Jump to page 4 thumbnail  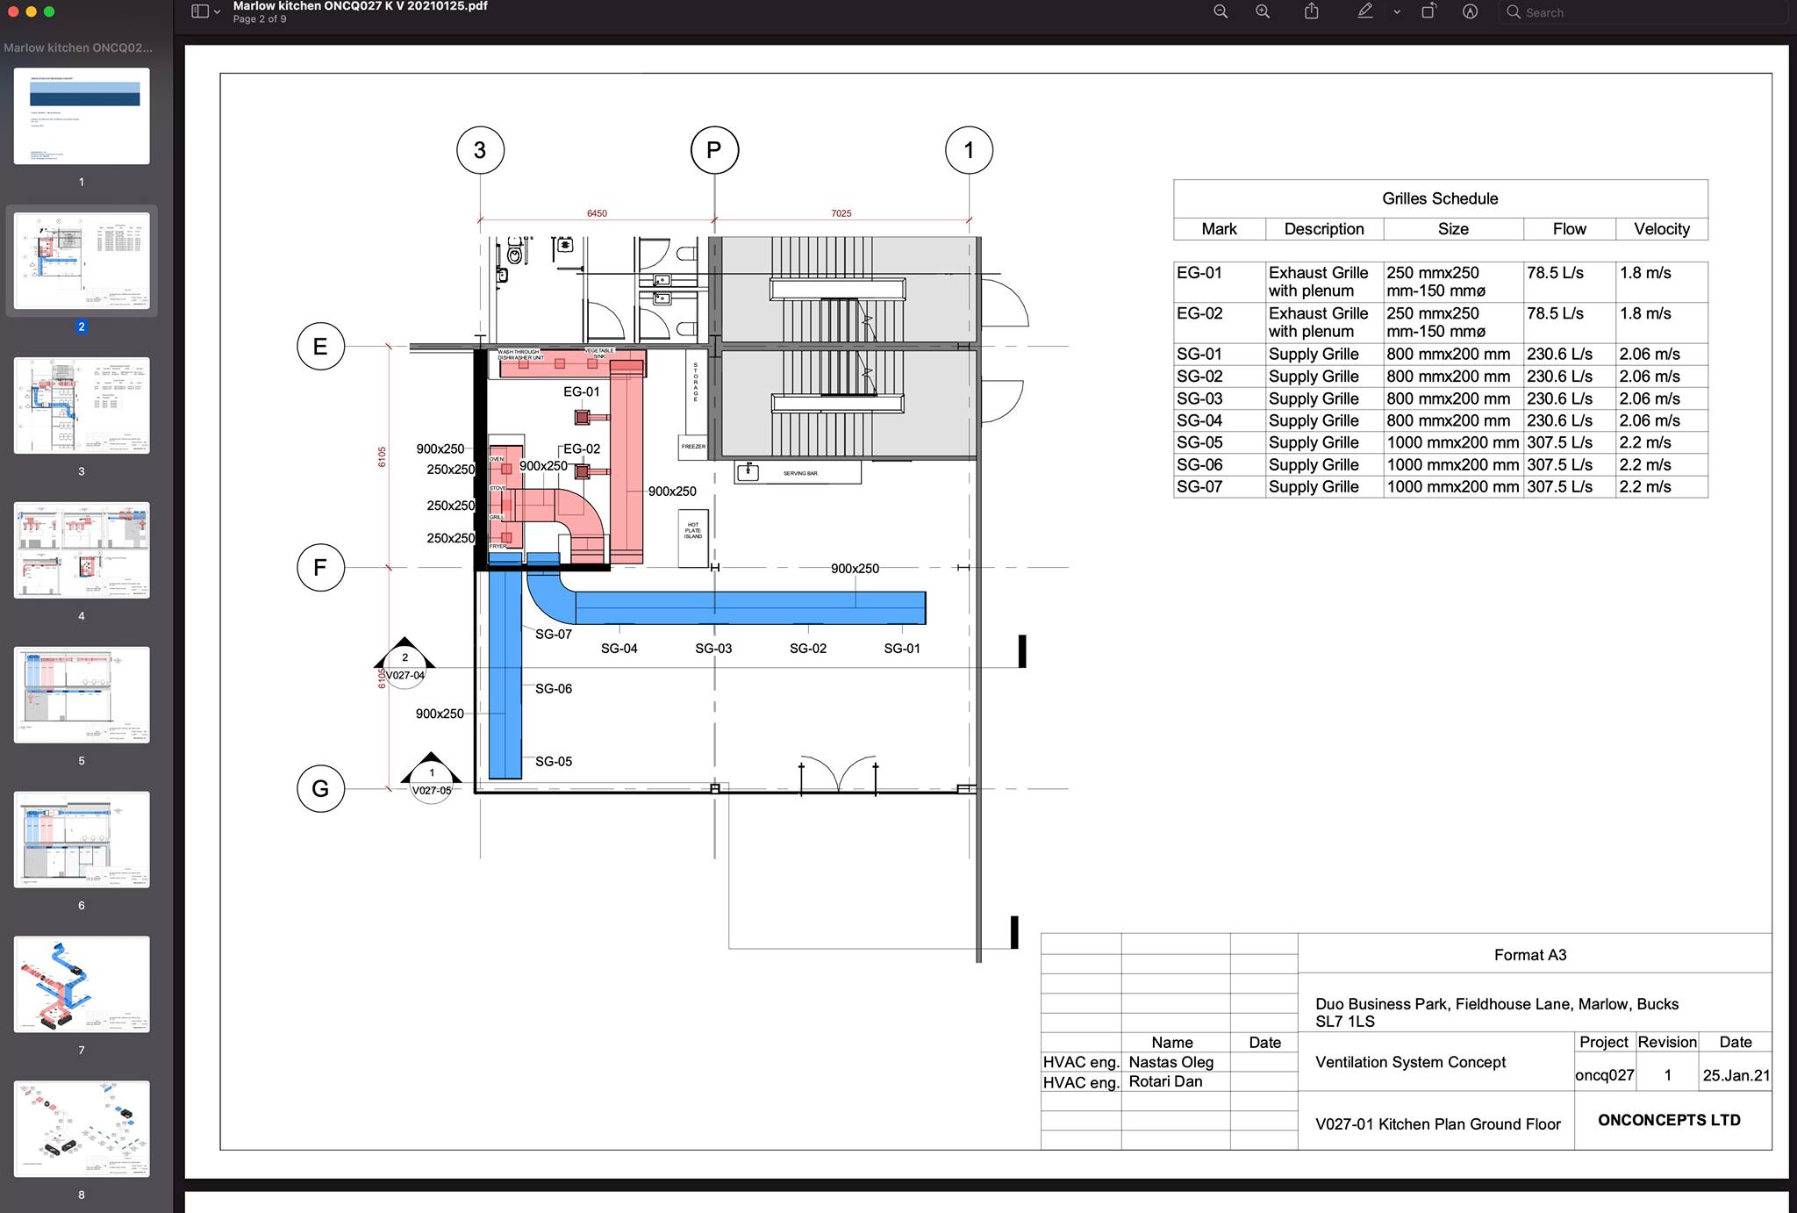tap(82, 550)
